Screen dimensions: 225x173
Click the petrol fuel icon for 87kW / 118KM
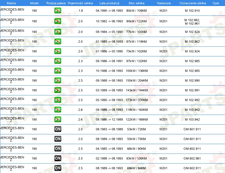tap(58, 42)
